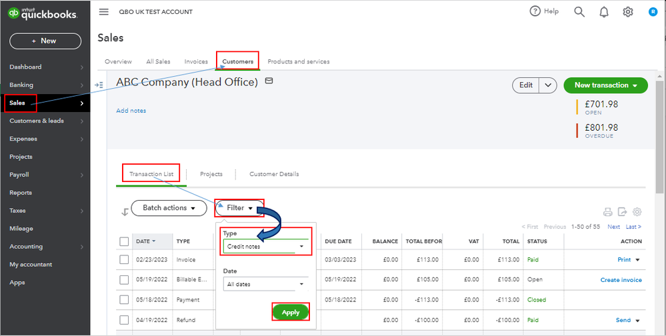Click the Help question mark icon
Viewport: 666px width, 336px height.
point(535,11)
